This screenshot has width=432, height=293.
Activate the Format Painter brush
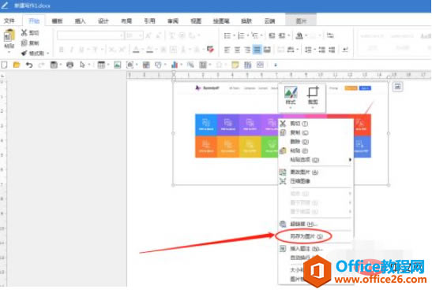(x=32, y=53)
